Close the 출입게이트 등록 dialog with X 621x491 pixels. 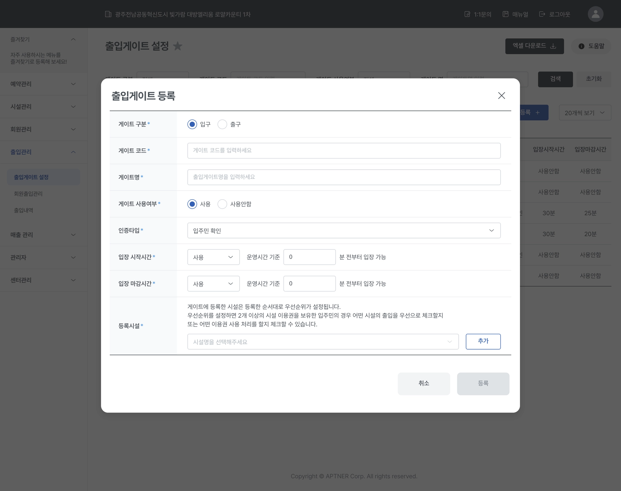point(501,96)
